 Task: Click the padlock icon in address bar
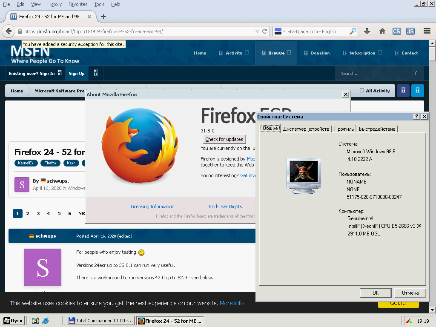pyautogui.click(x=20, y=31)
